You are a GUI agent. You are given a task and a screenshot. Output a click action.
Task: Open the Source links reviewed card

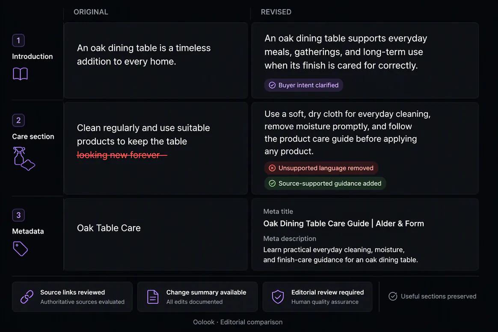[x=72, y=297]
